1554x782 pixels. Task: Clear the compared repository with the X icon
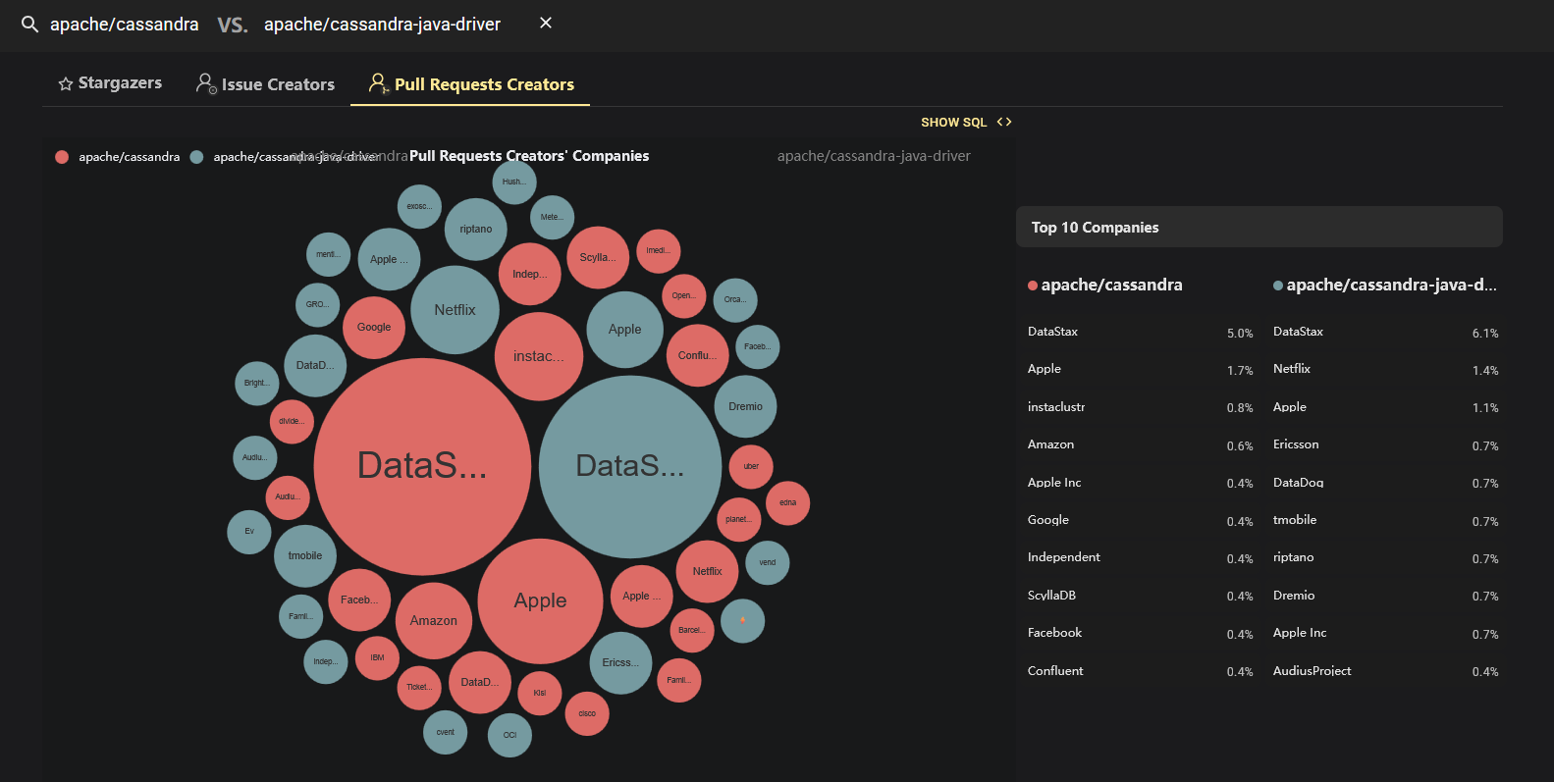546,23
